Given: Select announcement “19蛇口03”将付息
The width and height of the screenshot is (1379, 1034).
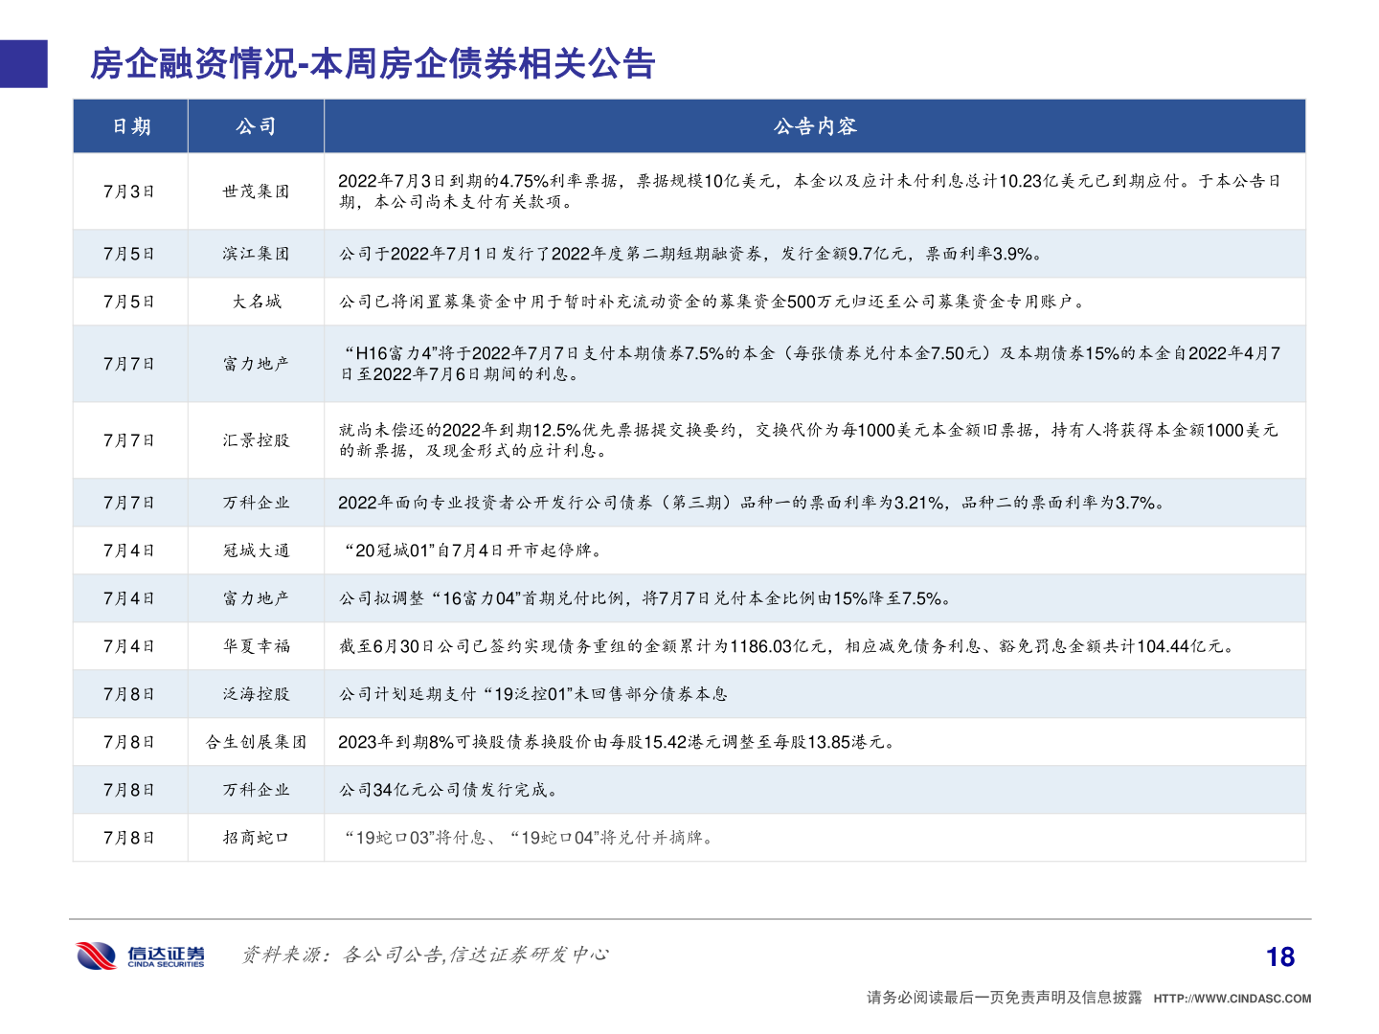Looking at the screenshot, I should [530, 838].
